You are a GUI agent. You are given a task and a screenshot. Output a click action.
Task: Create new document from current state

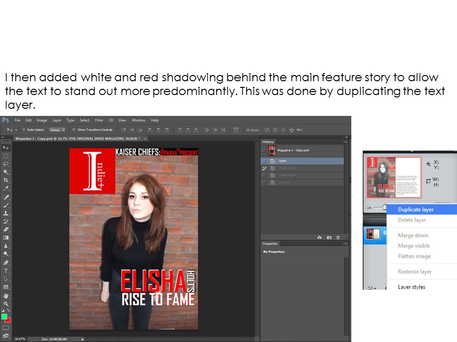click(319, 237)
